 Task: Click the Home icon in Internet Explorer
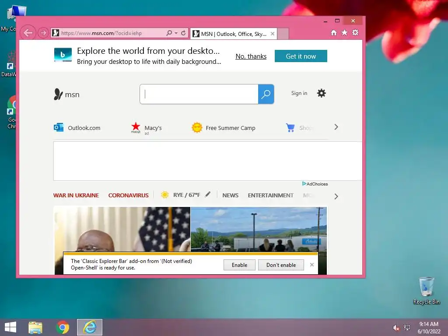click(333, 32)
